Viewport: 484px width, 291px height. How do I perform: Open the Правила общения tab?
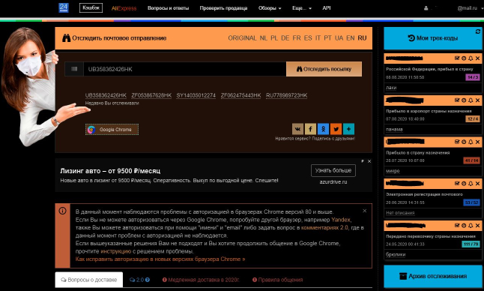click(277, 280)
